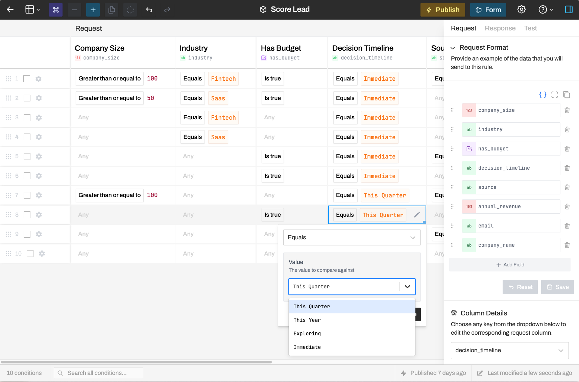The height and width of the screenshot is (382, 579).
Task: Add a new condition with the plus icon
Action: tap(93, 9)
